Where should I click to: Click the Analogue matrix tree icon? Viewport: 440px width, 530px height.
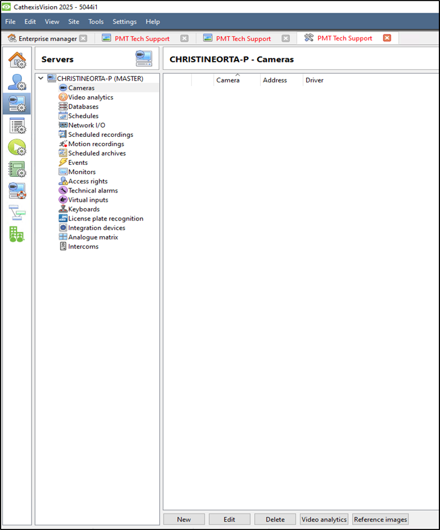coord(63,237)
